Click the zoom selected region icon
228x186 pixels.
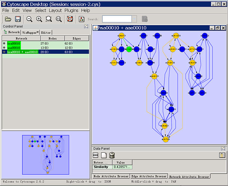coord(49,19)
